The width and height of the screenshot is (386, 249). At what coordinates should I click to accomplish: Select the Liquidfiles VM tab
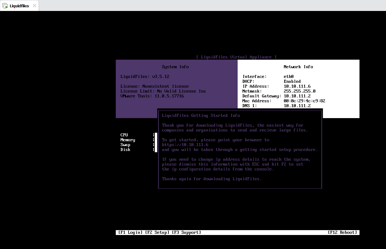pos(19,6)
